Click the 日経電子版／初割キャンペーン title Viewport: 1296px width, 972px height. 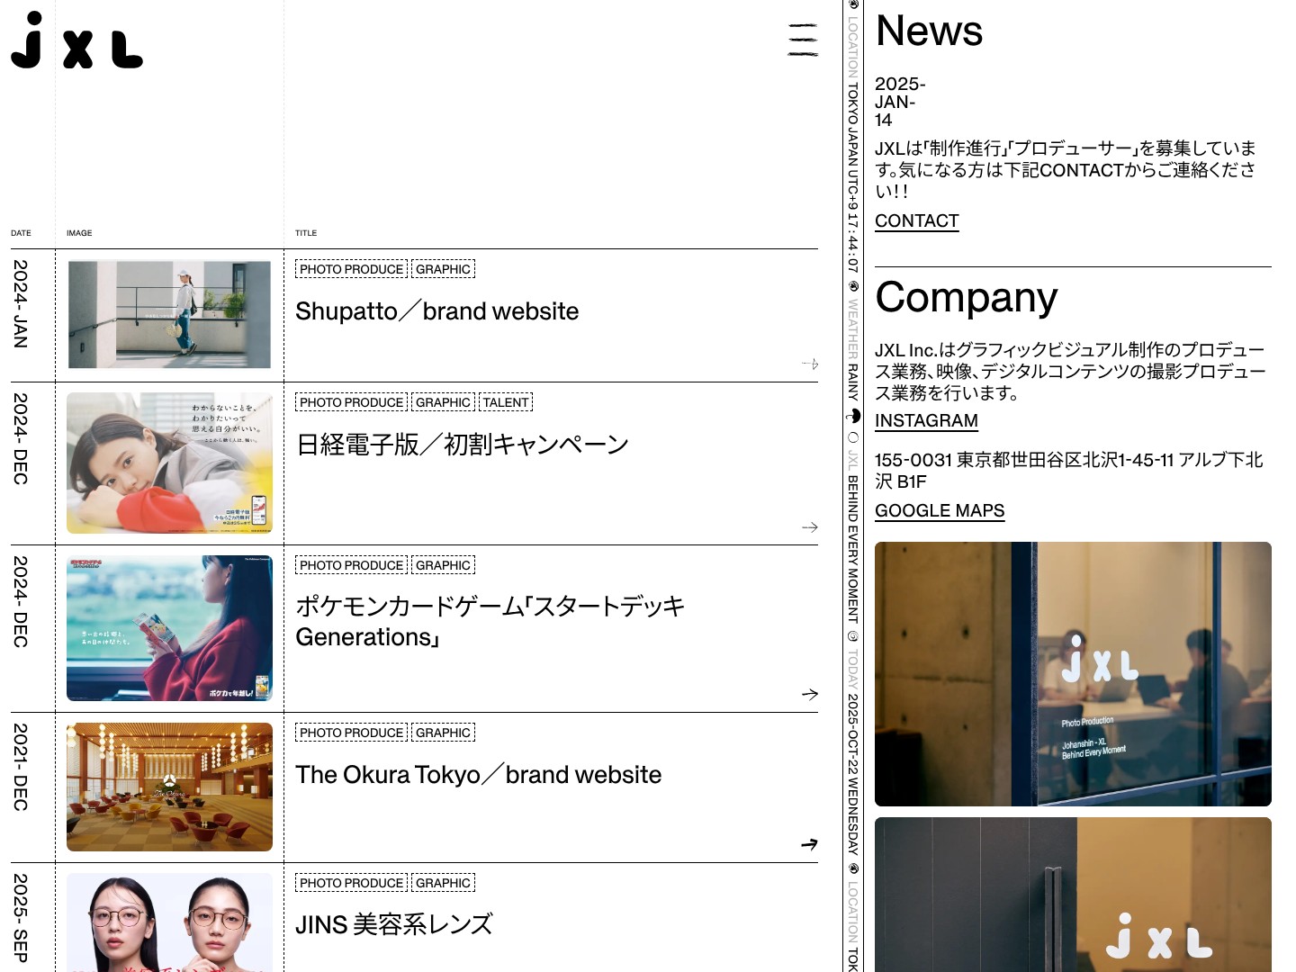(463, 445)
